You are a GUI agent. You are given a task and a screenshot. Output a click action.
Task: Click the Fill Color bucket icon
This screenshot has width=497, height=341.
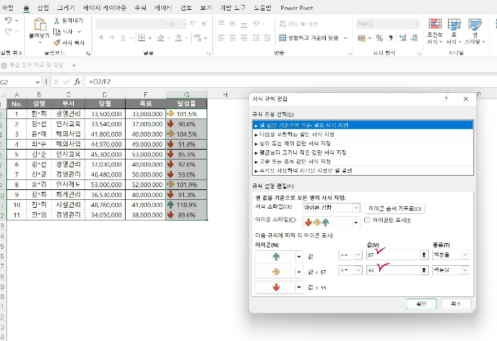coord(161,38)
